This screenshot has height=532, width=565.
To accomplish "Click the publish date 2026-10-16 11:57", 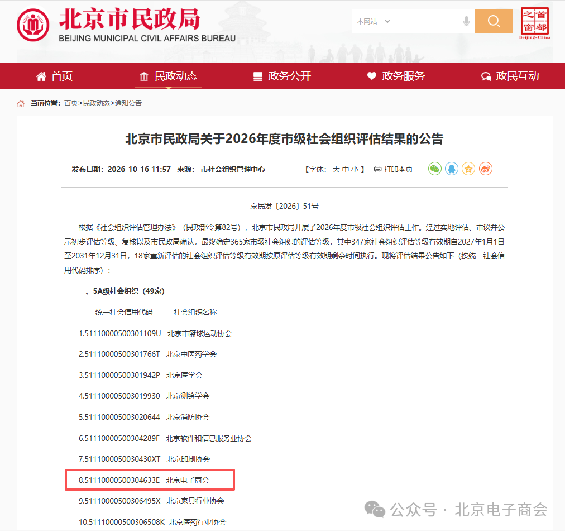I will (139, 169).
